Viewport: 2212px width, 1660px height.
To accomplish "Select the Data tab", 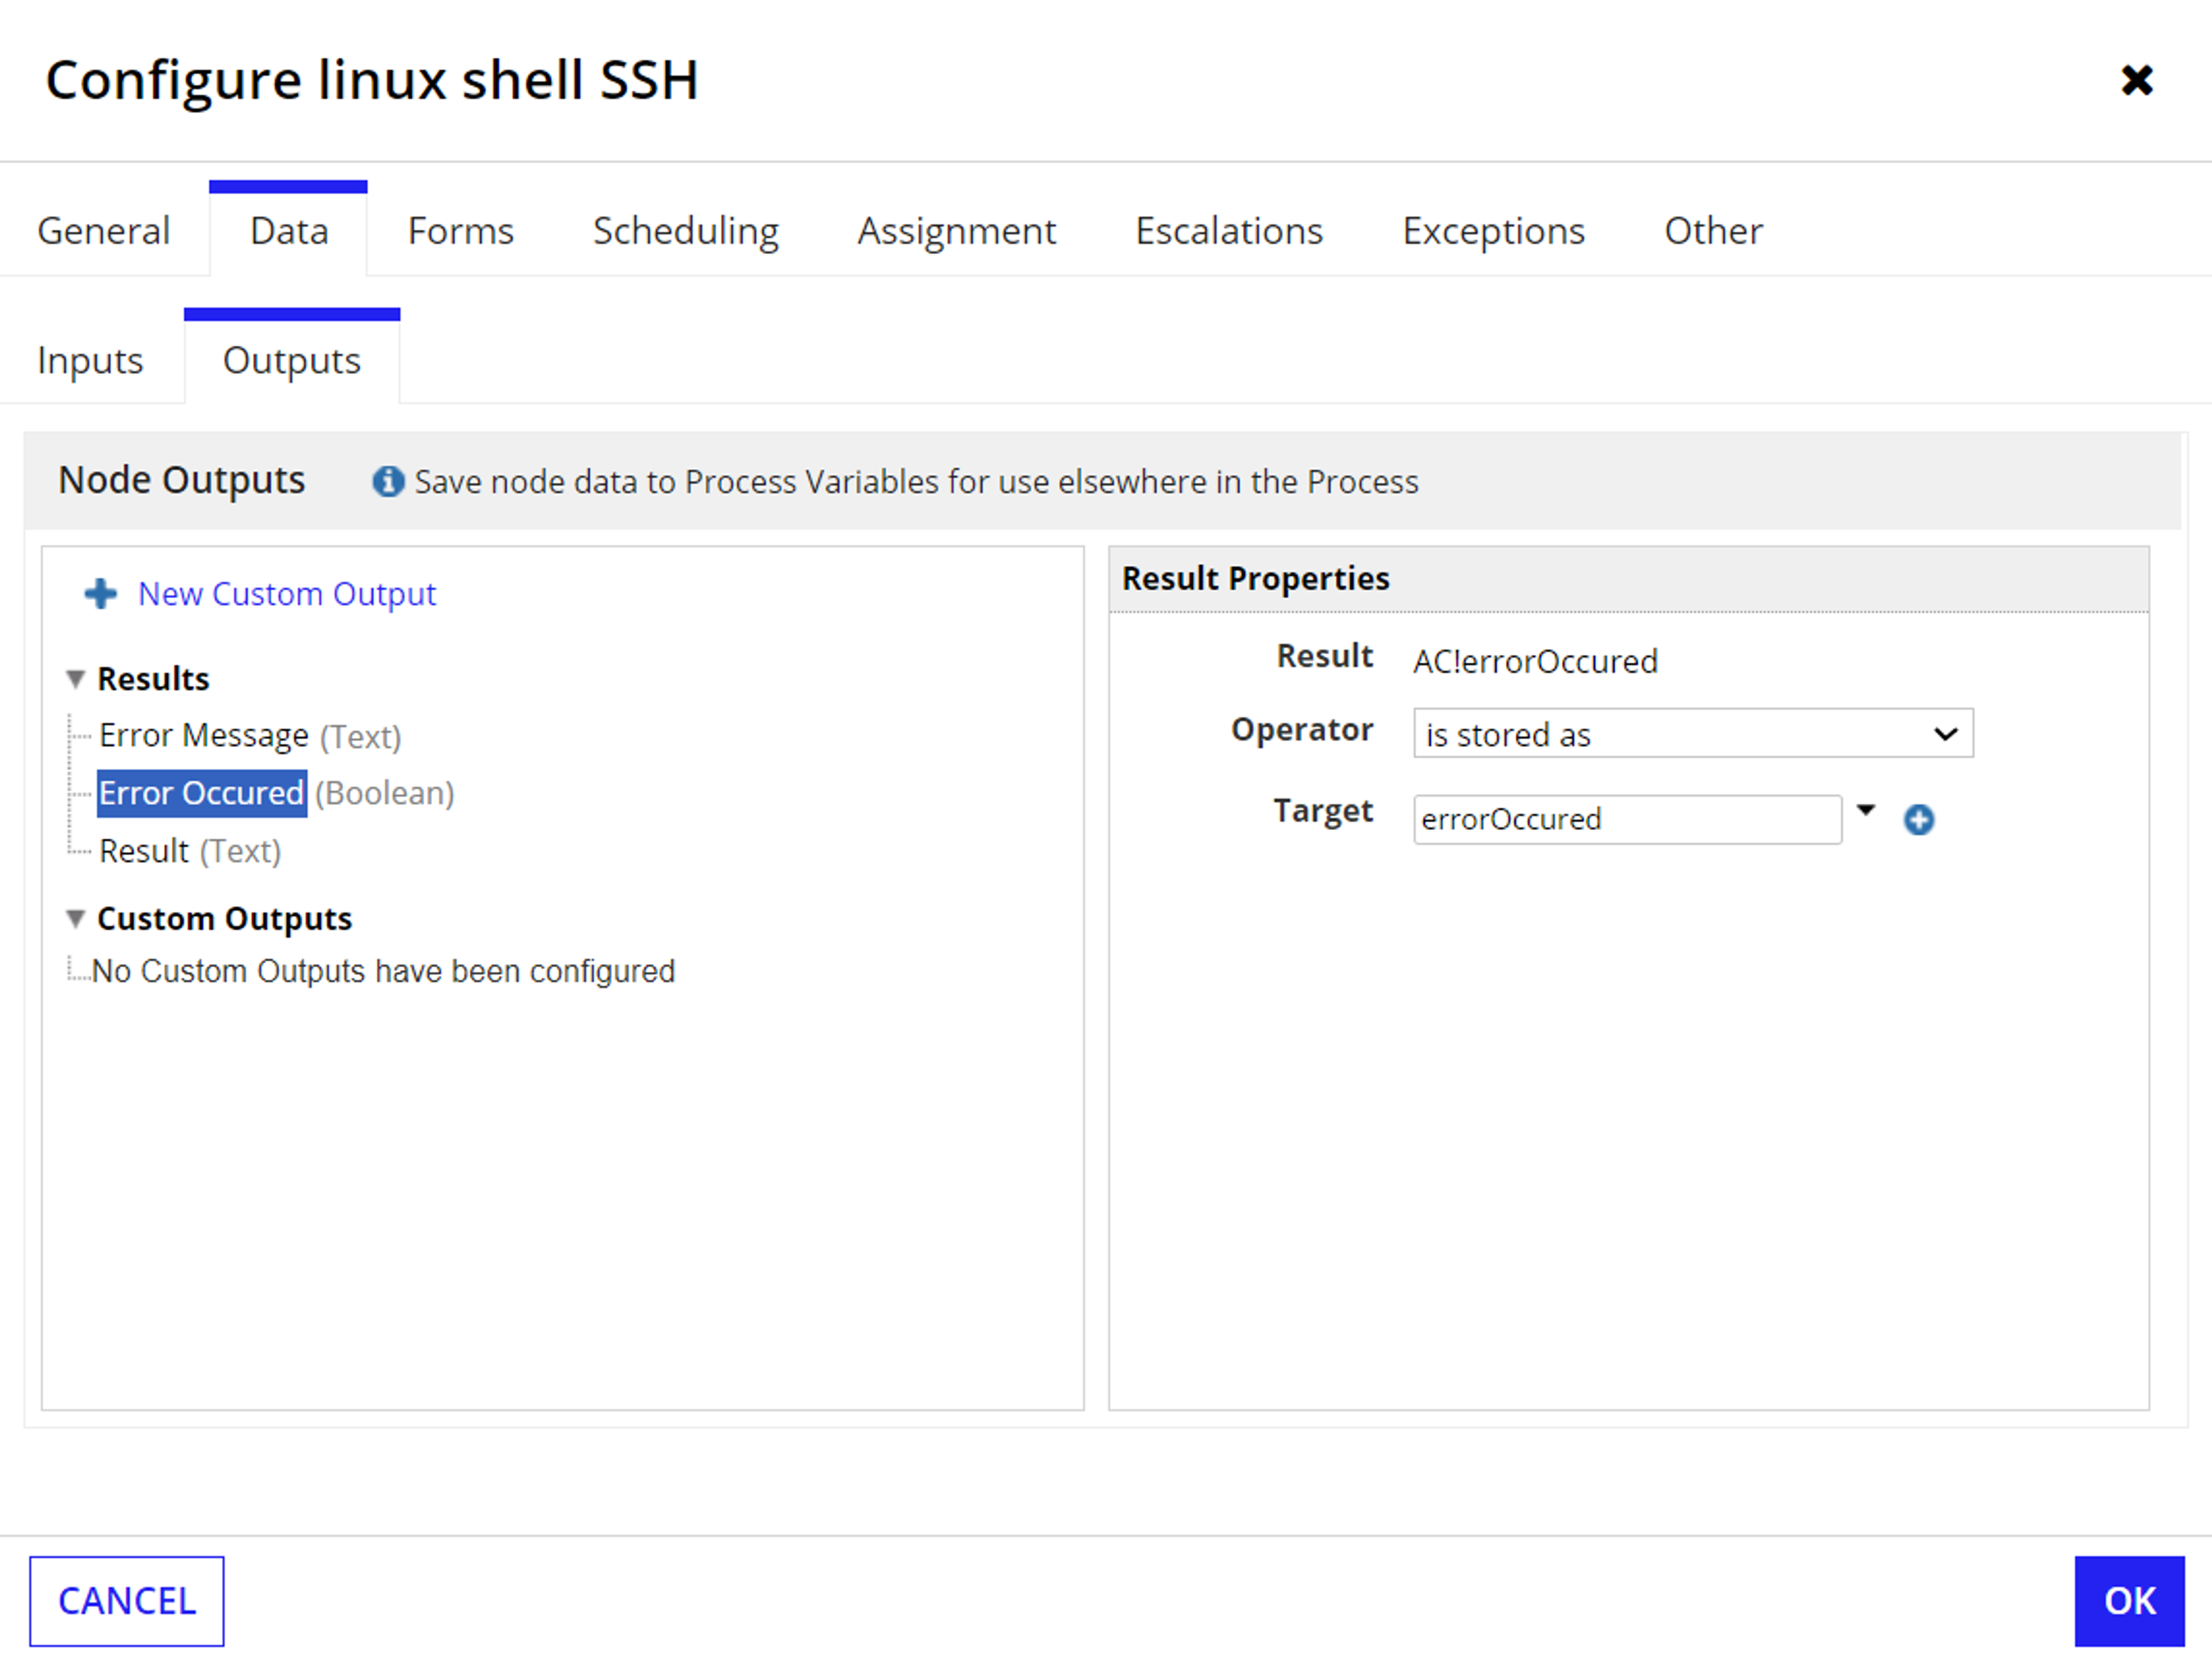I will (x=289, y=231).
